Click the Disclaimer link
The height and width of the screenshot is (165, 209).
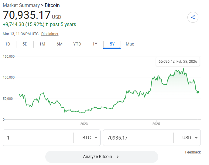pyautogui.click(x=50, y=34)
